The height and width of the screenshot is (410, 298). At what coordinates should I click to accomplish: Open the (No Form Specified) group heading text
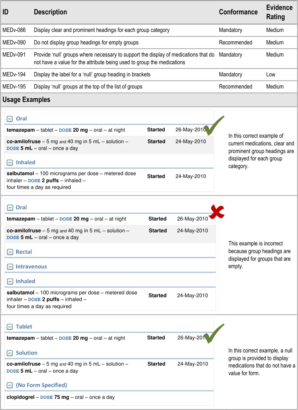(42, 385)
